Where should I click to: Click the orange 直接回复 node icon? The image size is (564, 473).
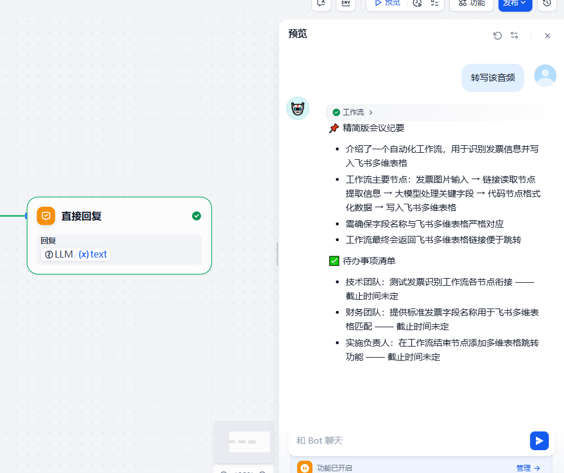(46, 216)
